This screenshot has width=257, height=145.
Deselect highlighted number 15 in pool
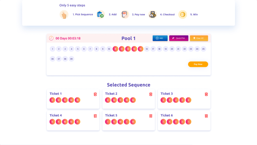pyautogui.click(x=141, y=49)
